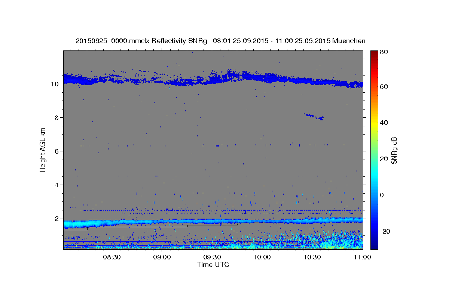
Task: Click the '10:30' time tick label
Action: [x=312, y=258]
